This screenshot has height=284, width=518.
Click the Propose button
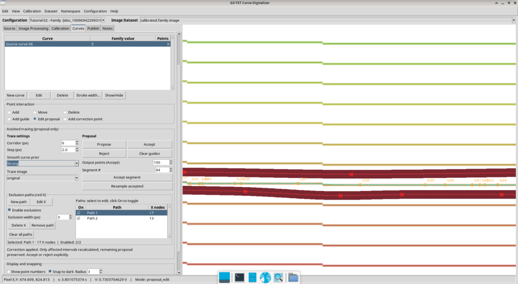click(104, 144)
